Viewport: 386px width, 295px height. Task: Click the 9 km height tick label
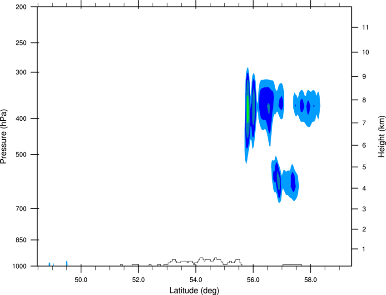364,77
